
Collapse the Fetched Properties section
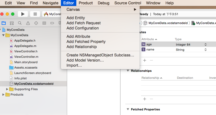click(x=127, y=109)
